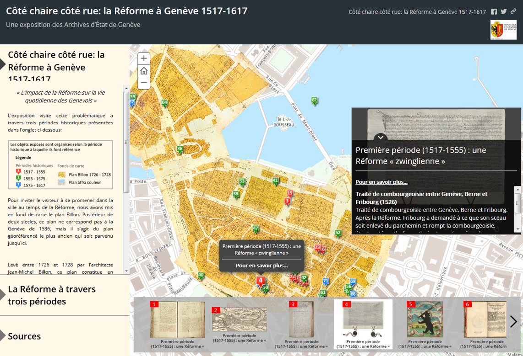
Task: Select green map marker 36
Action: pos(180,149)
